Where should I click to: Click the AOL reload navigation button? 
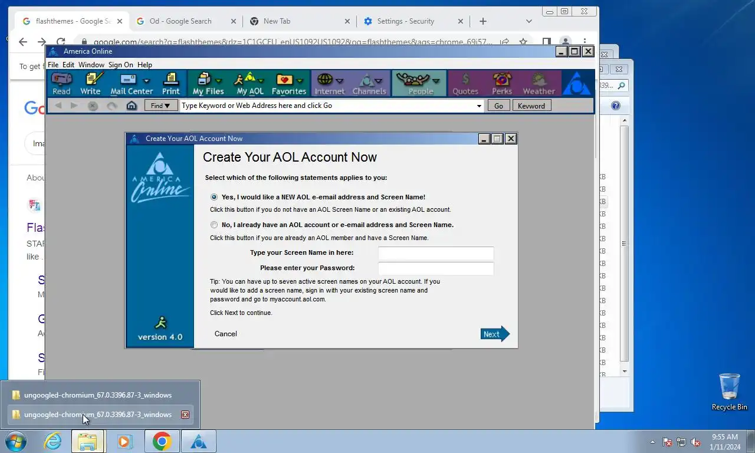pyautogui.click(x=112, y=106)
